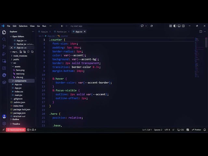Viewport: 208px width, 156px height.
Task: Open the View menu
Action: [32, 26]
